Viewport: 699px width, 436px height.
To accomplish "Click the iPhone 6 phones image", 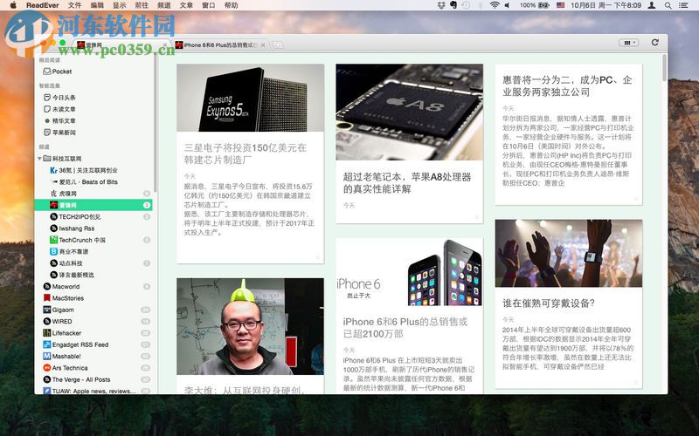I will point(409,273).
